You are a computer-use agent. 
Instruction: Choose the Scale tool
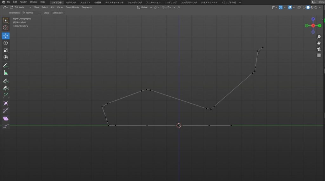[6, 50]
